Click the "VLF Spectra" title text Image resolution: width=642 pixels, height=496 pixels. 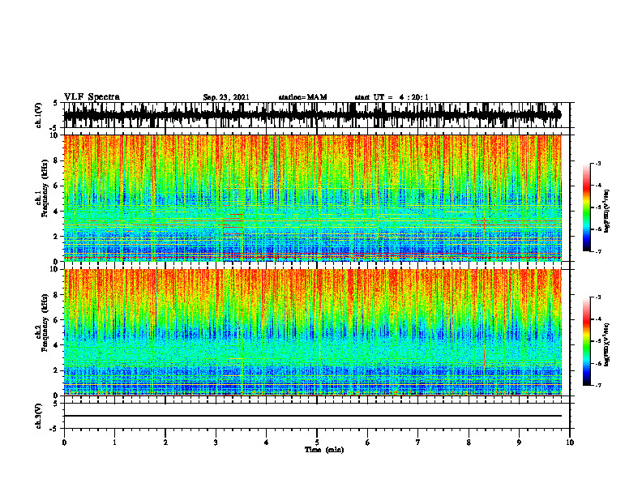pos(92,97)
